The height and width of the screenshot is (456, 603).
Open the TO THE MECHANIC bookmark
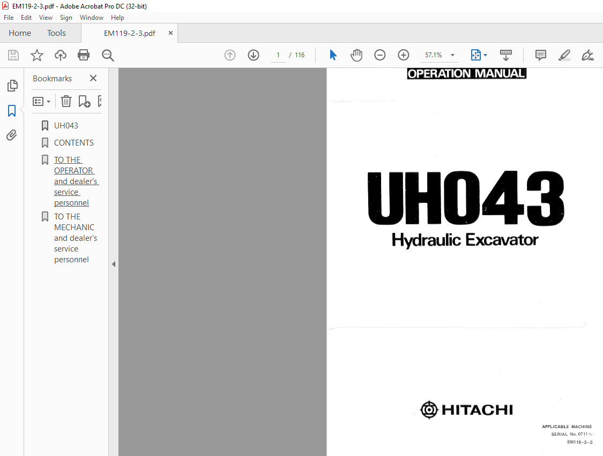pyautogui.click(x=76, y=238)
